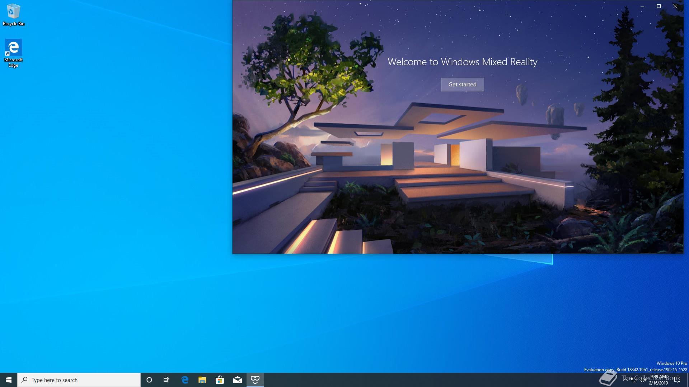Open the Windows Start menu
Screen dimensions: 689x387
coord(9,380)
